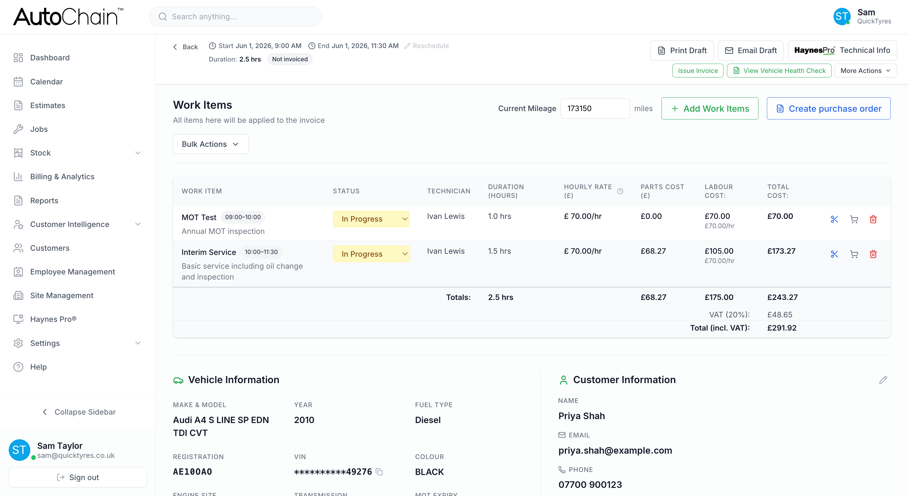Change Interim Service status dropdown
The width and height of the screenshot is (908, 496).
click(371, 254)
